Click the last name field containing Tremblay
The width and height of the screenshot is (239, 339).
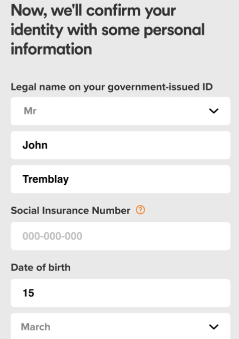[120, 179]
